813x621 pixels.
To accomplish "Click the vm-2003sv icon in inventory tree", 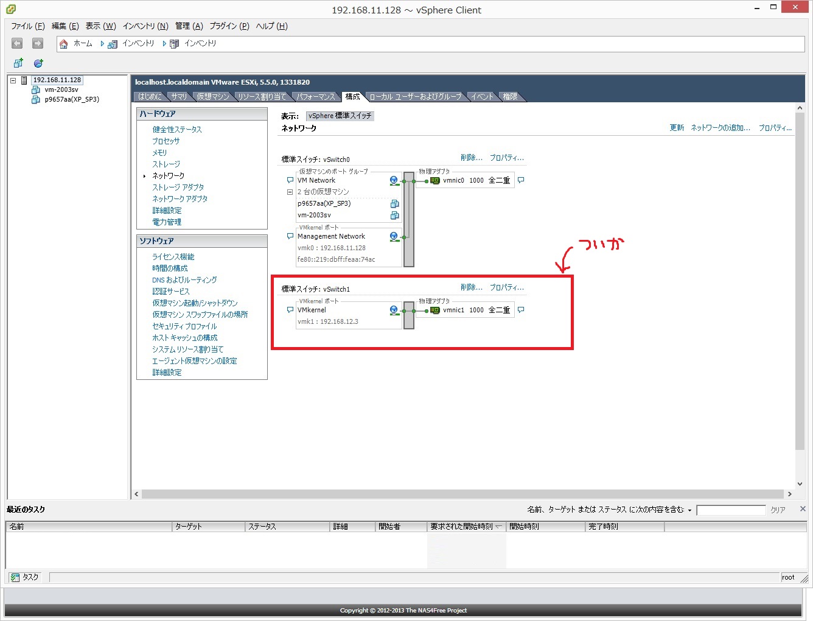I will 36,90.
